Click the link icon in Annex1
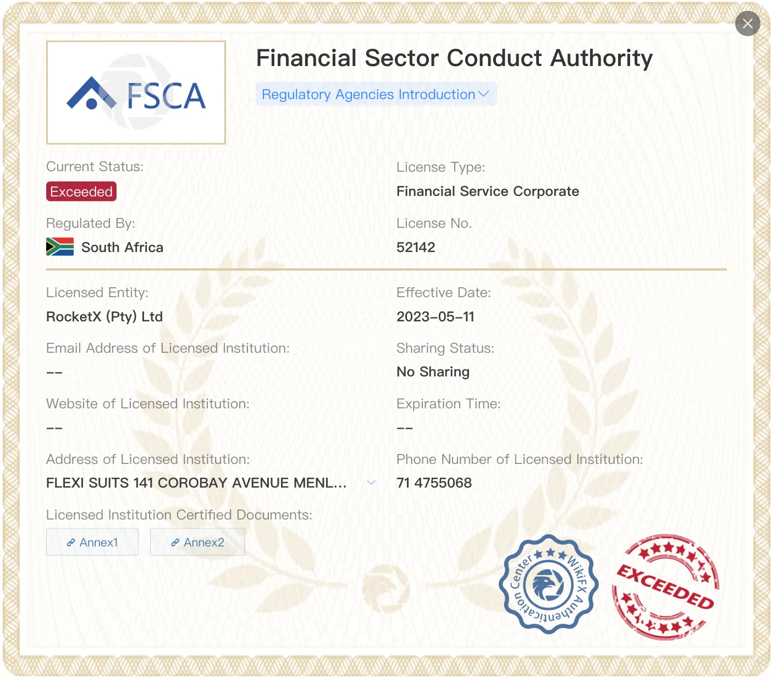This screenshot has width=772, height=678. [x=71, y=543]
